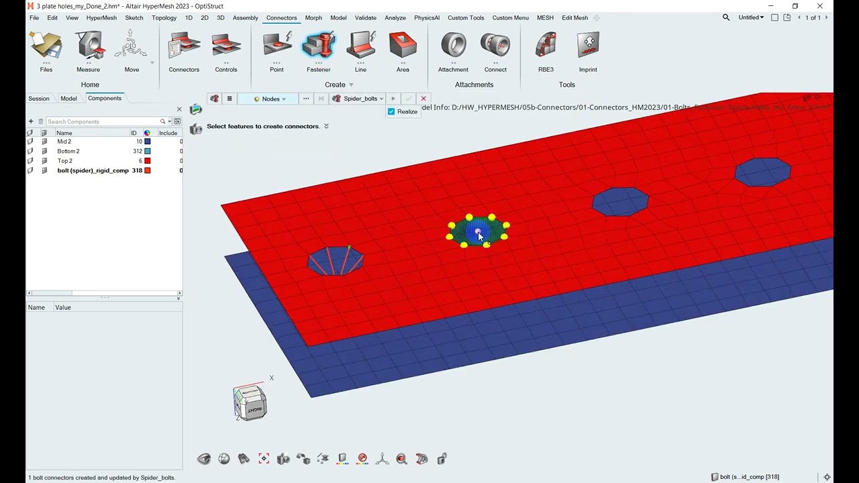The image size is (859, 483).
Task: Click the Bottom 2 teal color swatch
Action: [148, 151]
